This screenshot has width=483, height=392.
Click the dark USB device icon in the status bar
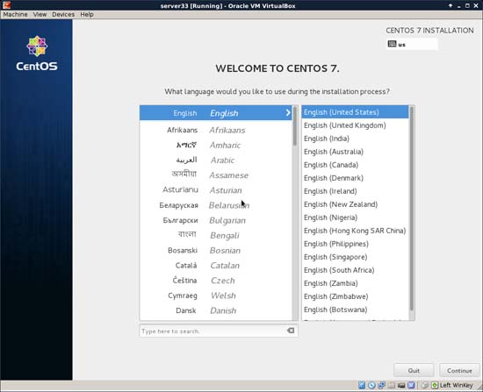point(401,385)
